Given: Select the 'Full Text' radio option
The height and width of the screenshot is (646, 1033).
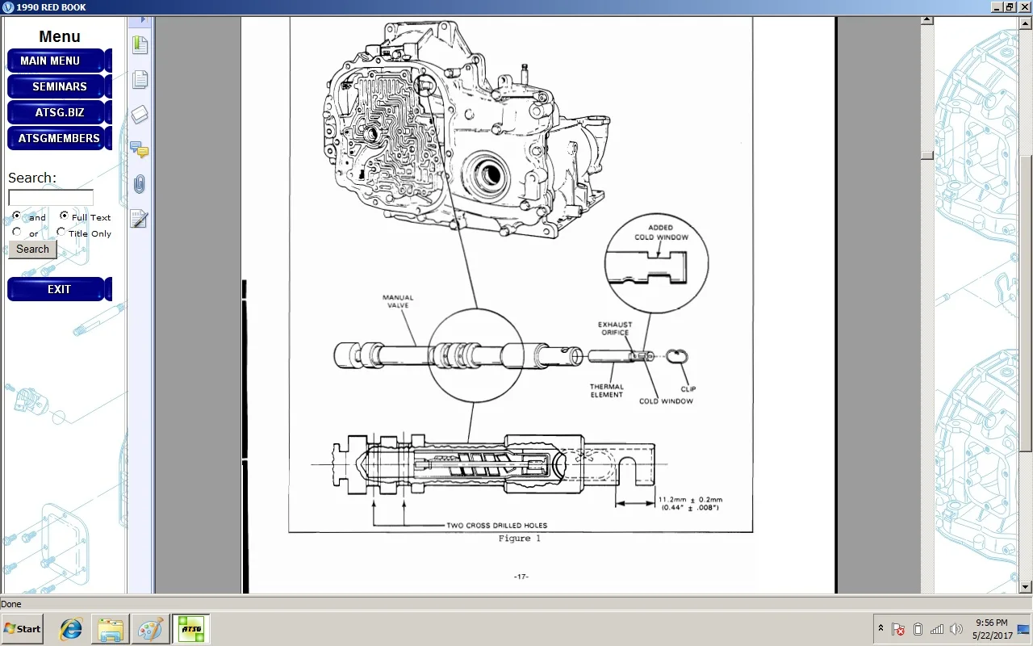Looking at the screenshot, I should (64, 216).
